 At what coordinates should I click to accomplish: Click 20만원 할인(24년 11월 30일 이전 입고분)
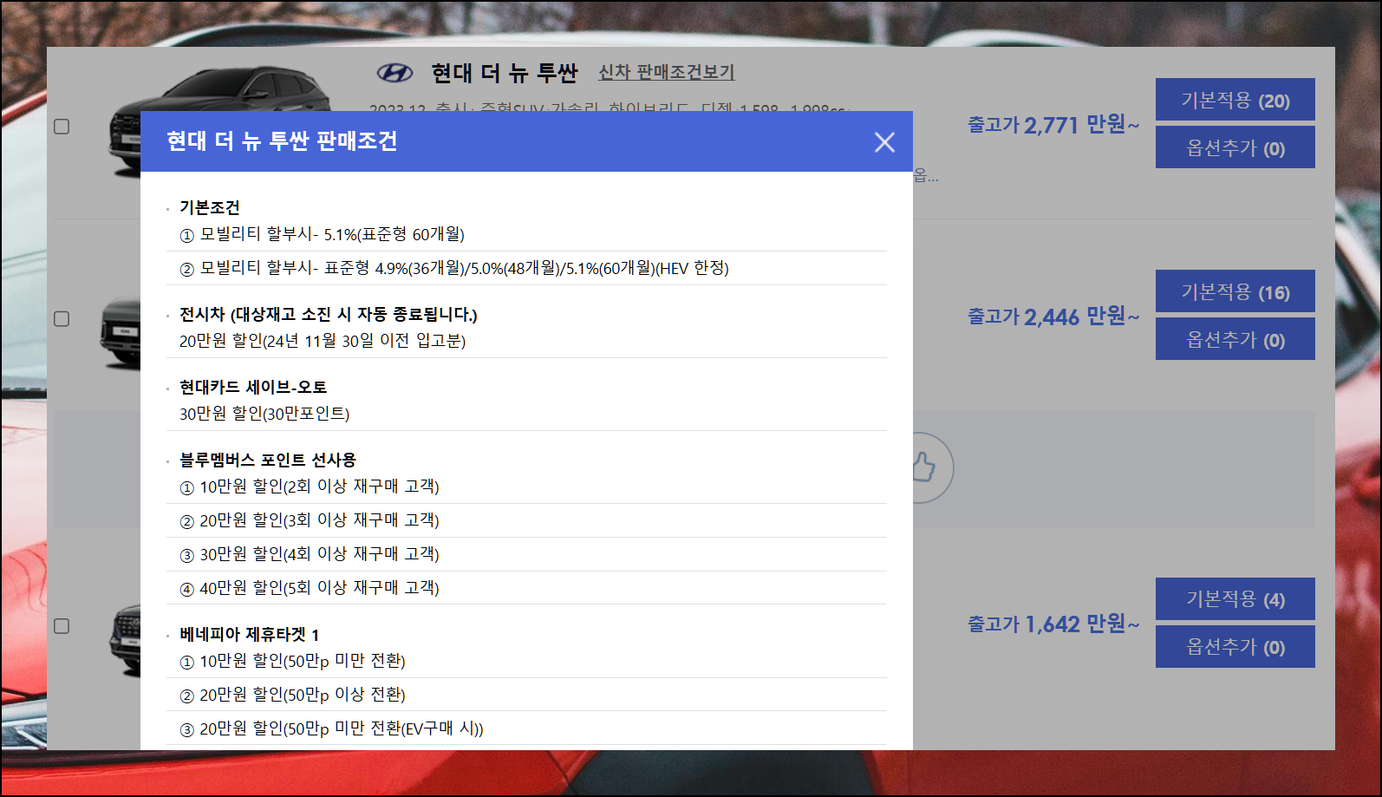point(323,341)
